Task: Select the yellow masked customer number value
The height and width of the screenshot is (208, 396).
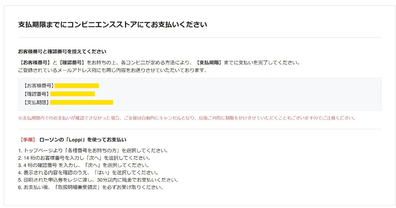Action: click(77, 86)
